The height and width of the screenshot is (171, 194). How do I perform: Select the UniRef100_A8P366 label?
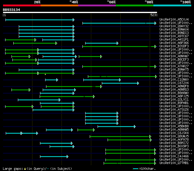[174, 43]
